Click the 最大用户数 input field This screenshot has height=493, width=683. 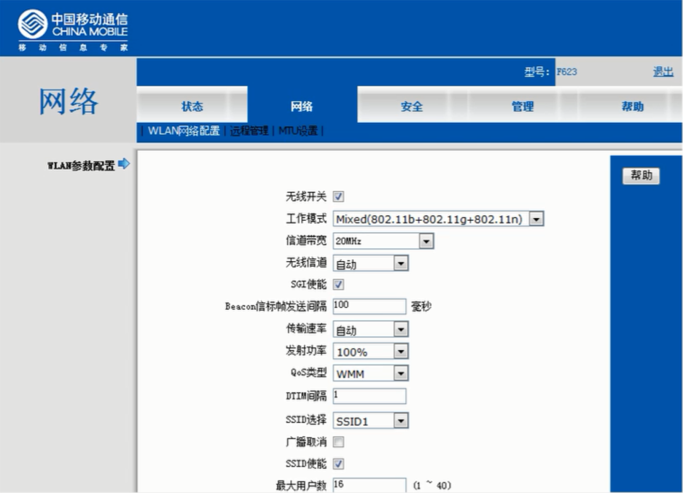point(369,484)
